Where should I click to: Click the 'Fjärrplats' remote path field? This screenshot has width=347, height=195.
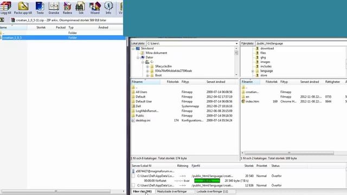(301, 43)
